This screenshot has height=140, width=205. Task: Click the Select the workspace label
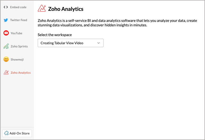(55, 35)
